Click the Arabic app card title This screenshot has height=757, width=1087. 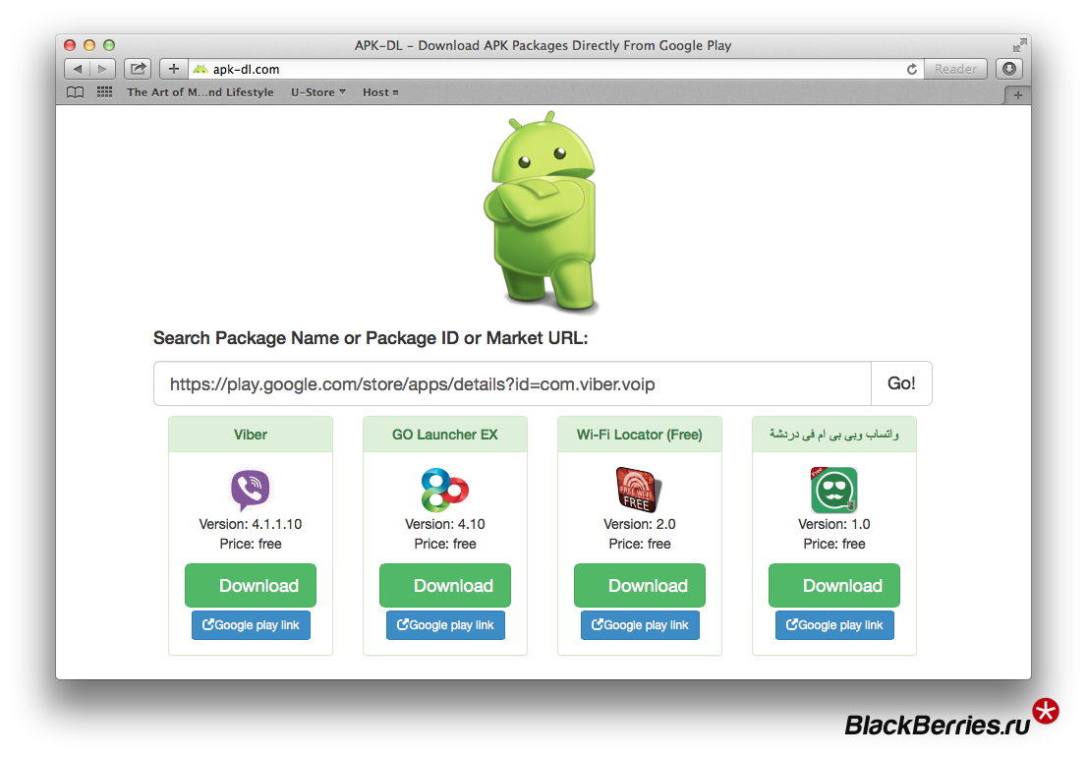point(834,435)
